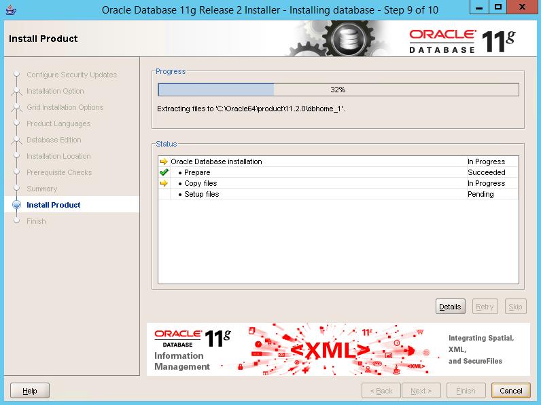Select Database Edition step

pos(54,140)
